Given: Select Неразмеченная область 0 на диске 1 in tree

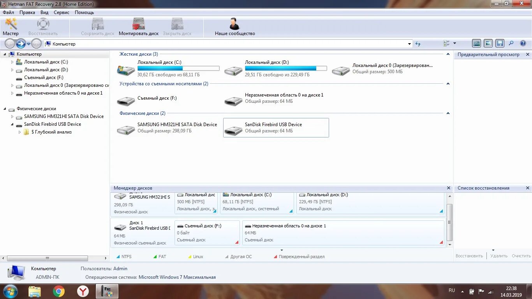Looking at the screenshot, I should pos(63,93).
